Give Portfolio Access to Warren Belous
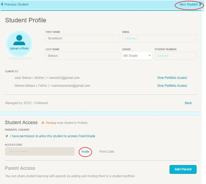The image size is (206, 184). pyautogui.click(x=172, y=85)
